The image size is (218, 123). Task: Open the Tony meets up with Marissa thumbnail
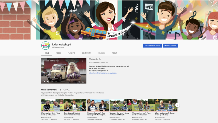[98, 105]
